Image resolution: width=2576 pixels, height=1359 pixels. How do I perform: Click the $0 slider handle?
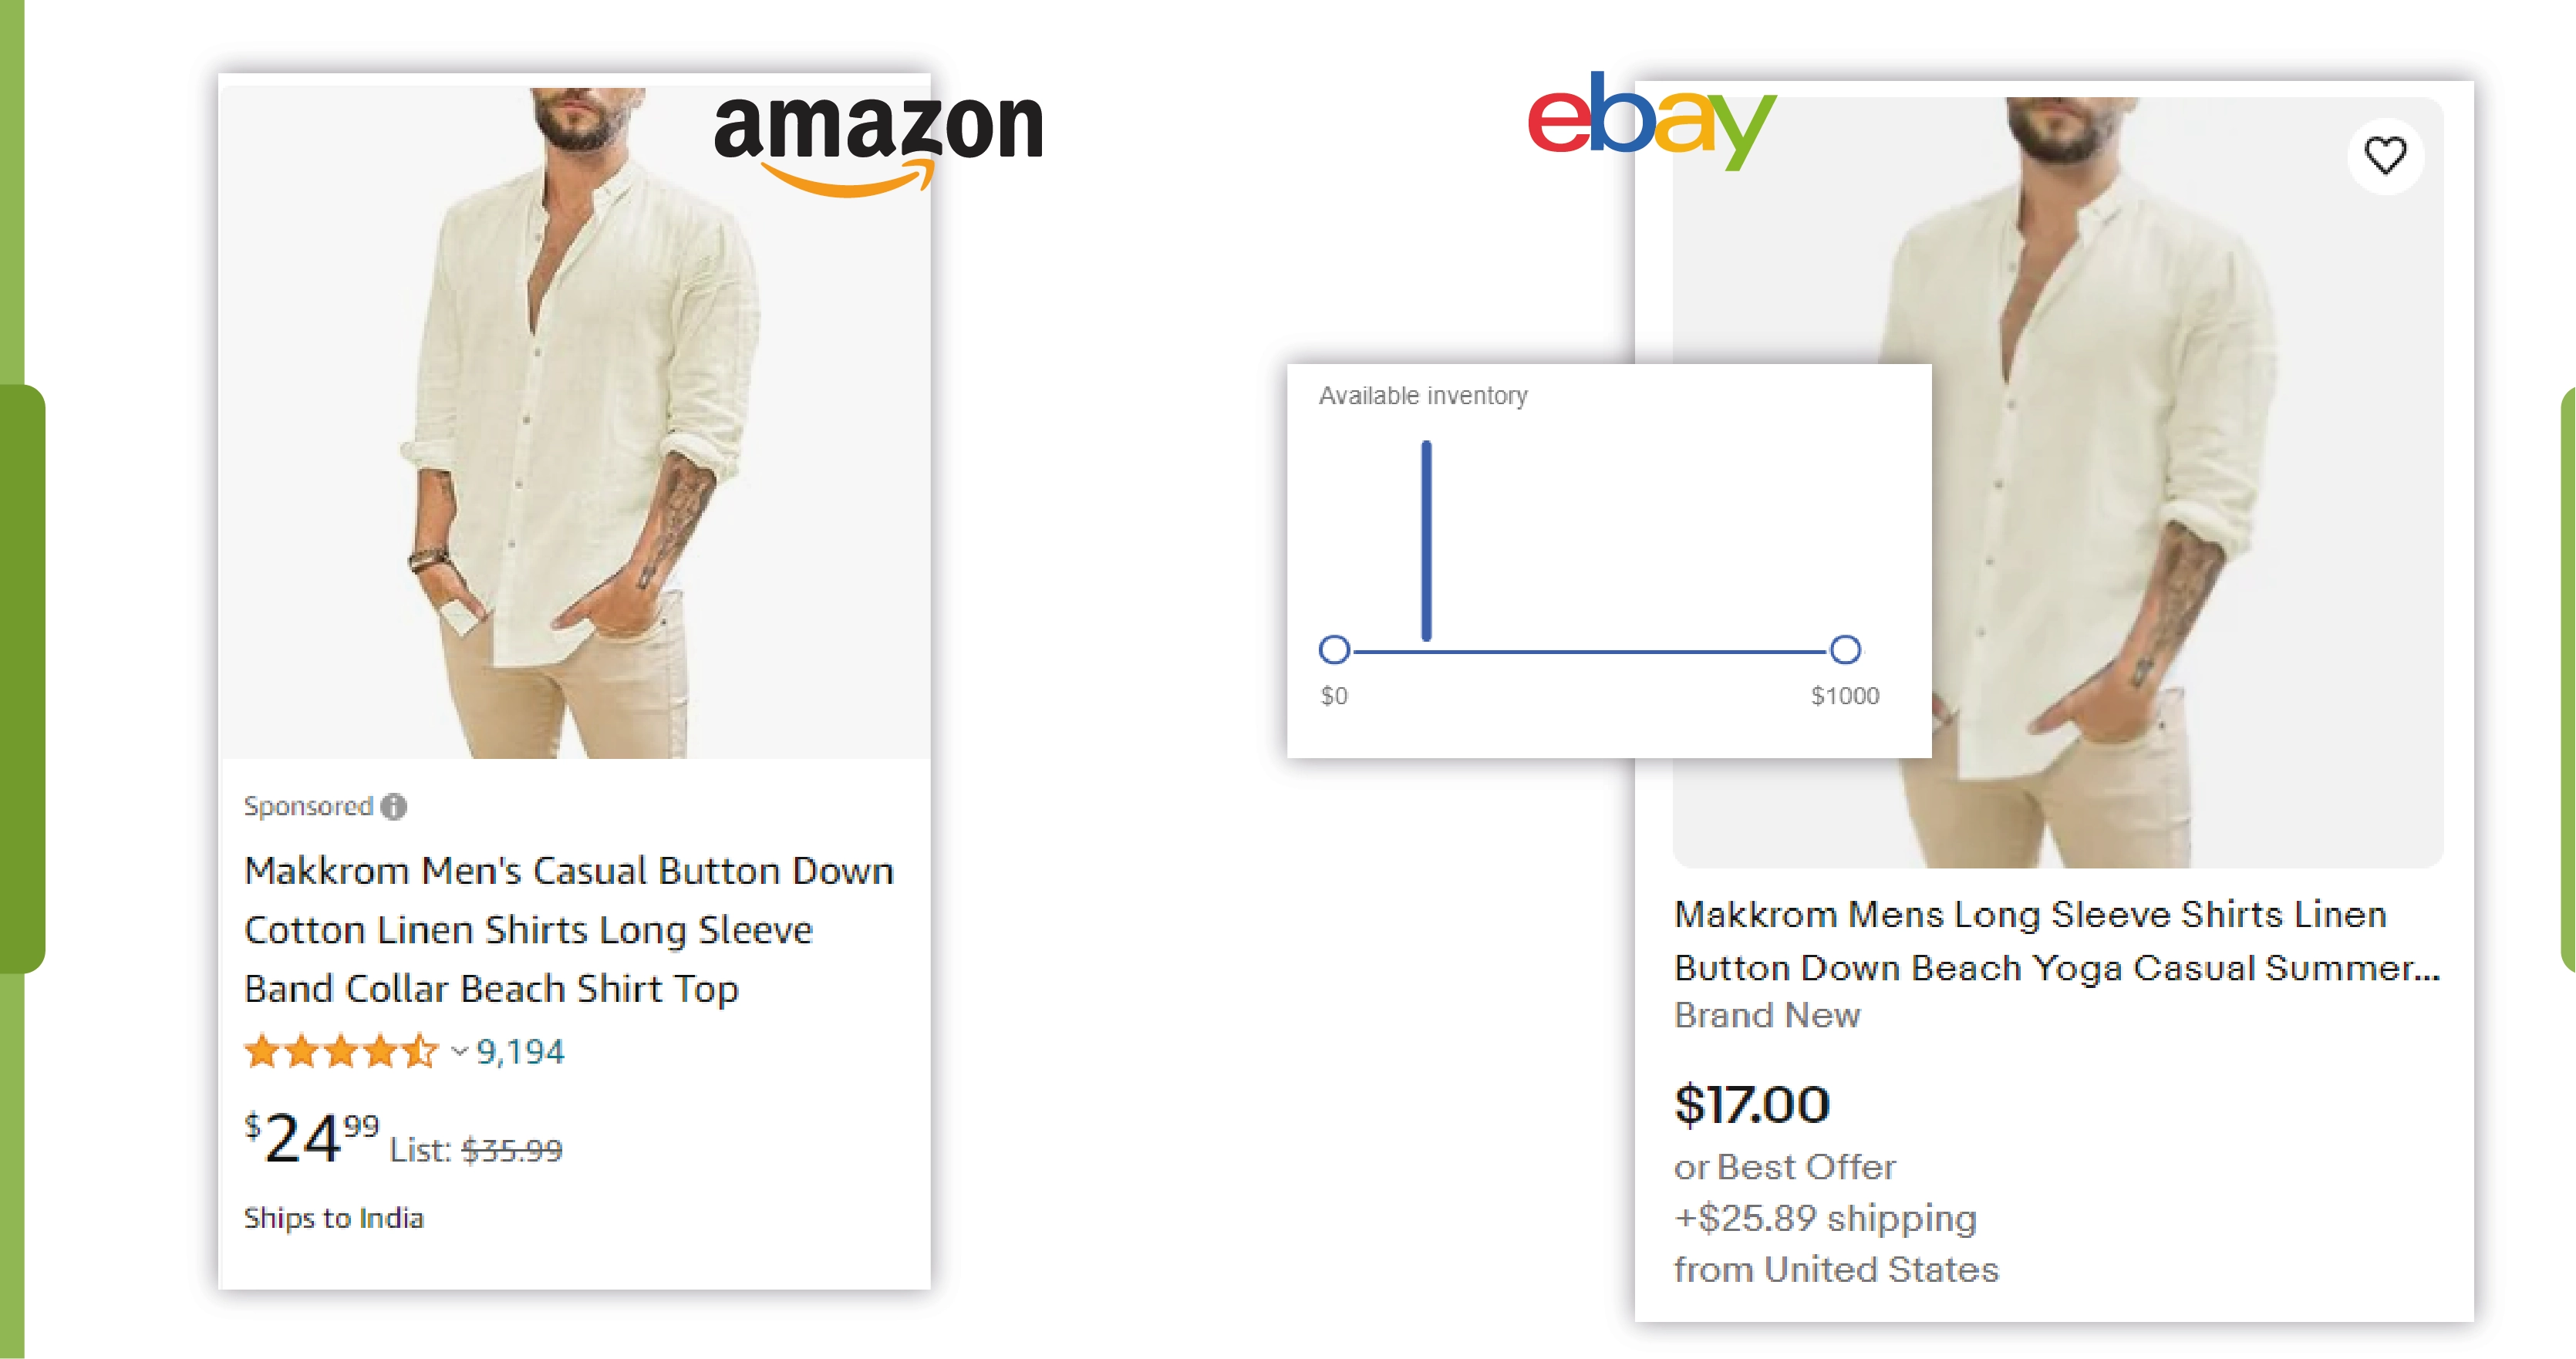[1334, 650]
